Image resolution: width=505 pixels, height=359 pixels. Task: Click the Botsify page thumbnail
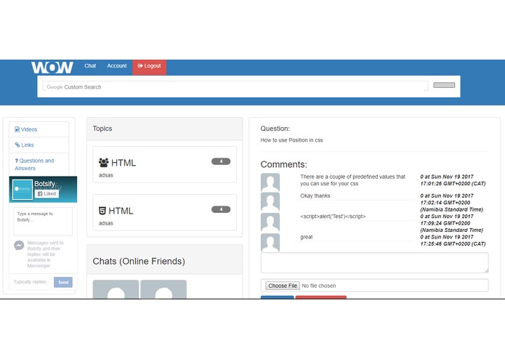pos(23,190)
